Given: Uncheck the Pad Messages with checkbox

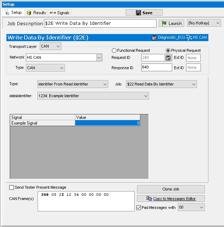Looking at the screenshot, I should (139, 207).
